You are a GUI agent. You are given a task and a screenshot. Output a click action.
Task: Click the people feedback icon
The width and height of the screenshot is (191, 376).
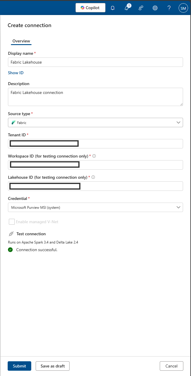(x=141, y=8)
